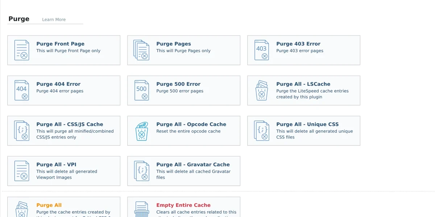This screenshot has height=217, width=435.
Task: Click the LSCache trash bin icon
Action: tap(262, 90)
